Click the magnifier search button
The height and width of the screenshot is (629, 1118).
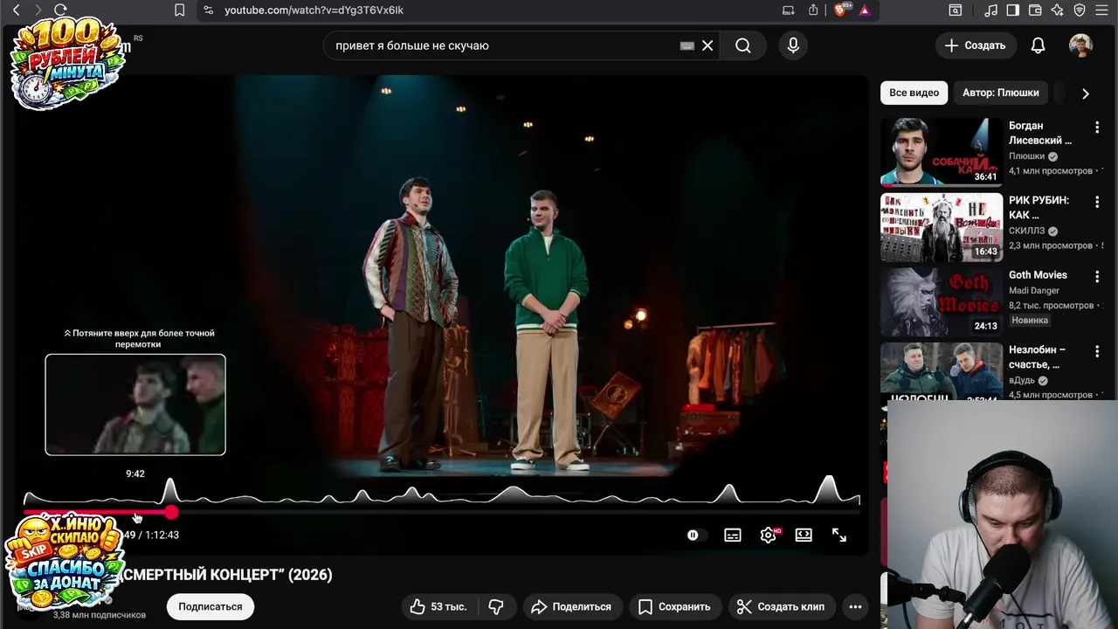point(742,45)
